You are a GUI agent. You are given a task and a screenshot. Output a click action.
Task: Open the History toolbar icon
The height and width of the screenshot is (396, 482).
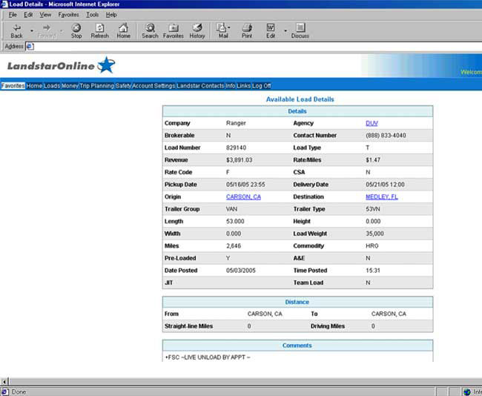(x=197, y=31)
